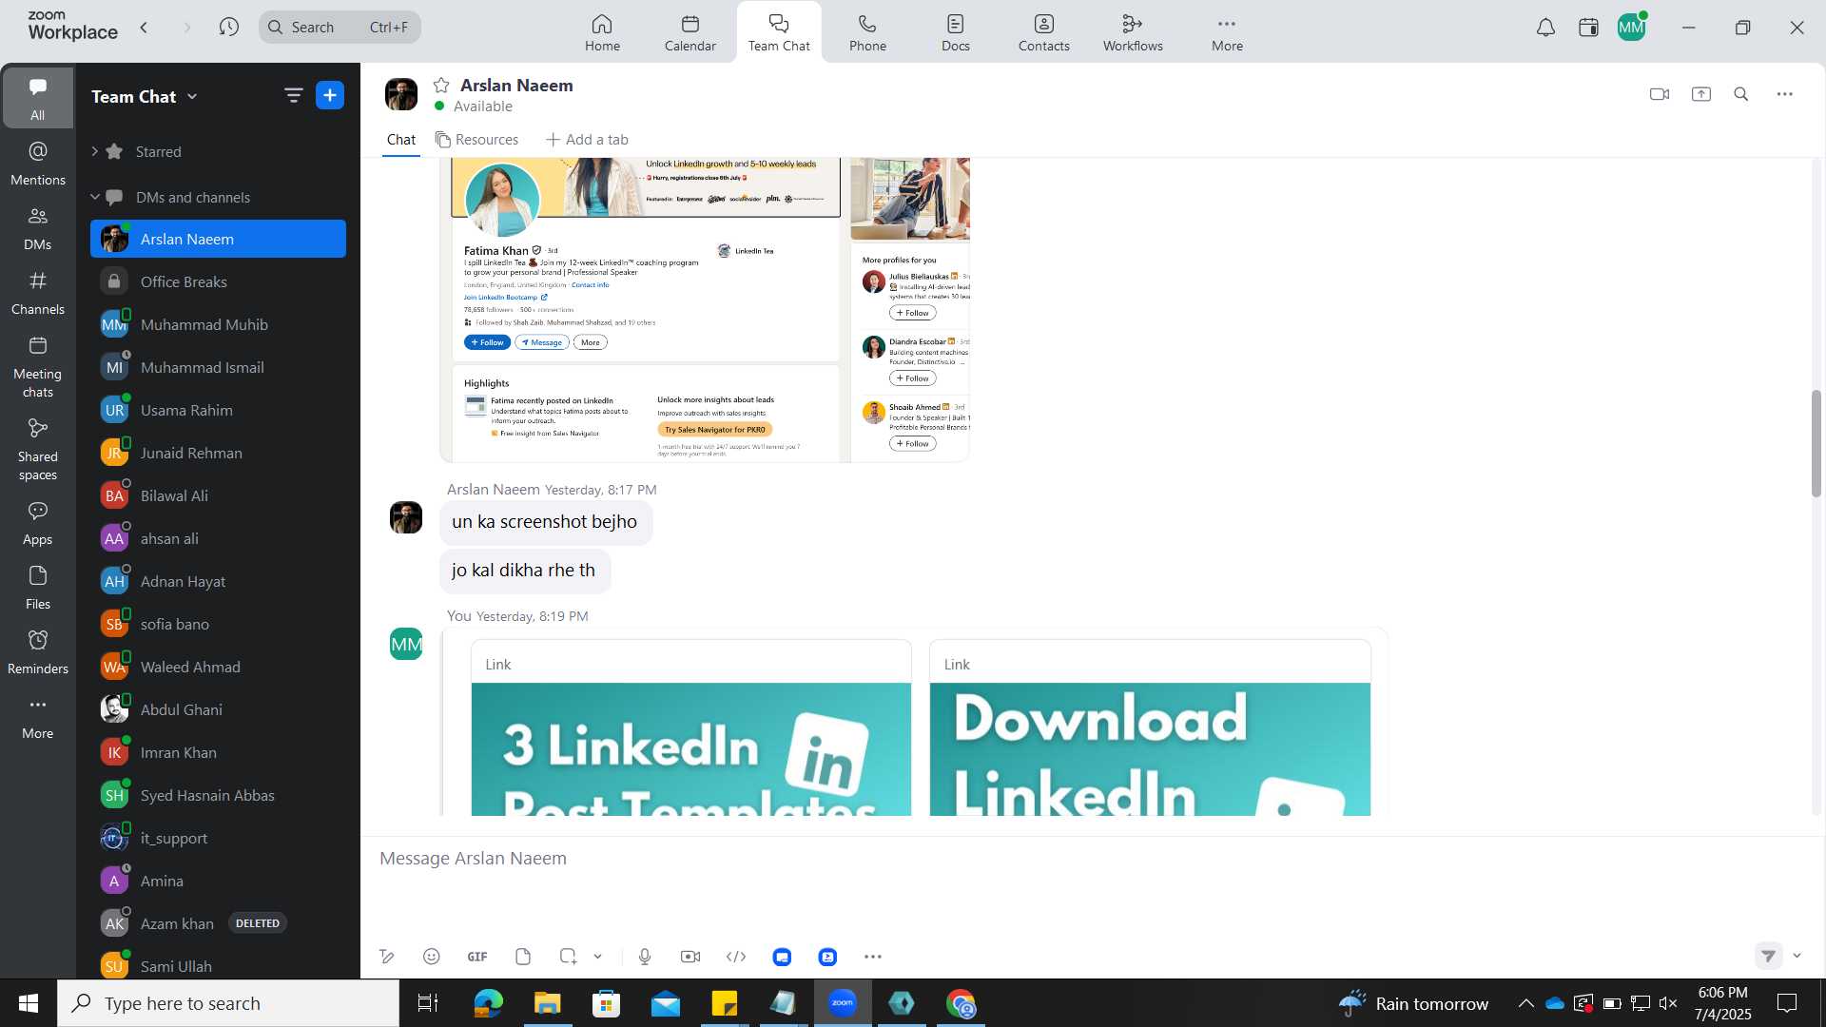1826x1027 pixels.
Task: Open chat with Usama Rahim
Action: (x=218, y=410)
